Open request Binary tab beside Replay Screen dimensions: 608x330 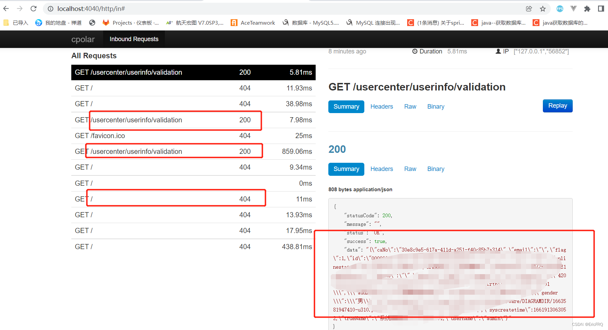click(x=436, y=107)
